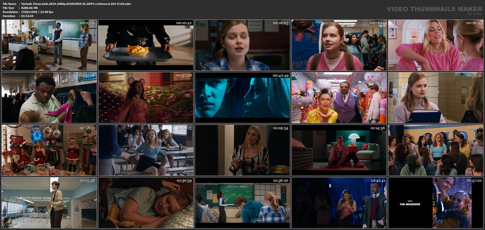Select the thumbnail at timestamp 00:32:06

49,98
